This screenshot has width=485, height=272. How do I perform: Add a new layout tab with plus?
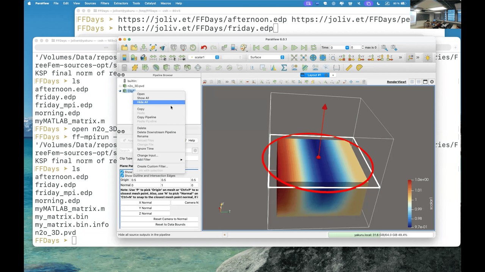click(333, 75)
